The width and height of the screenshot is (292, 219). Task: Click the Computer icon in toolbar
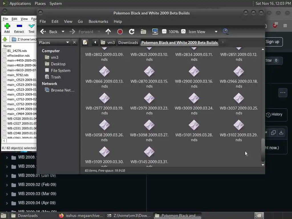155,32
